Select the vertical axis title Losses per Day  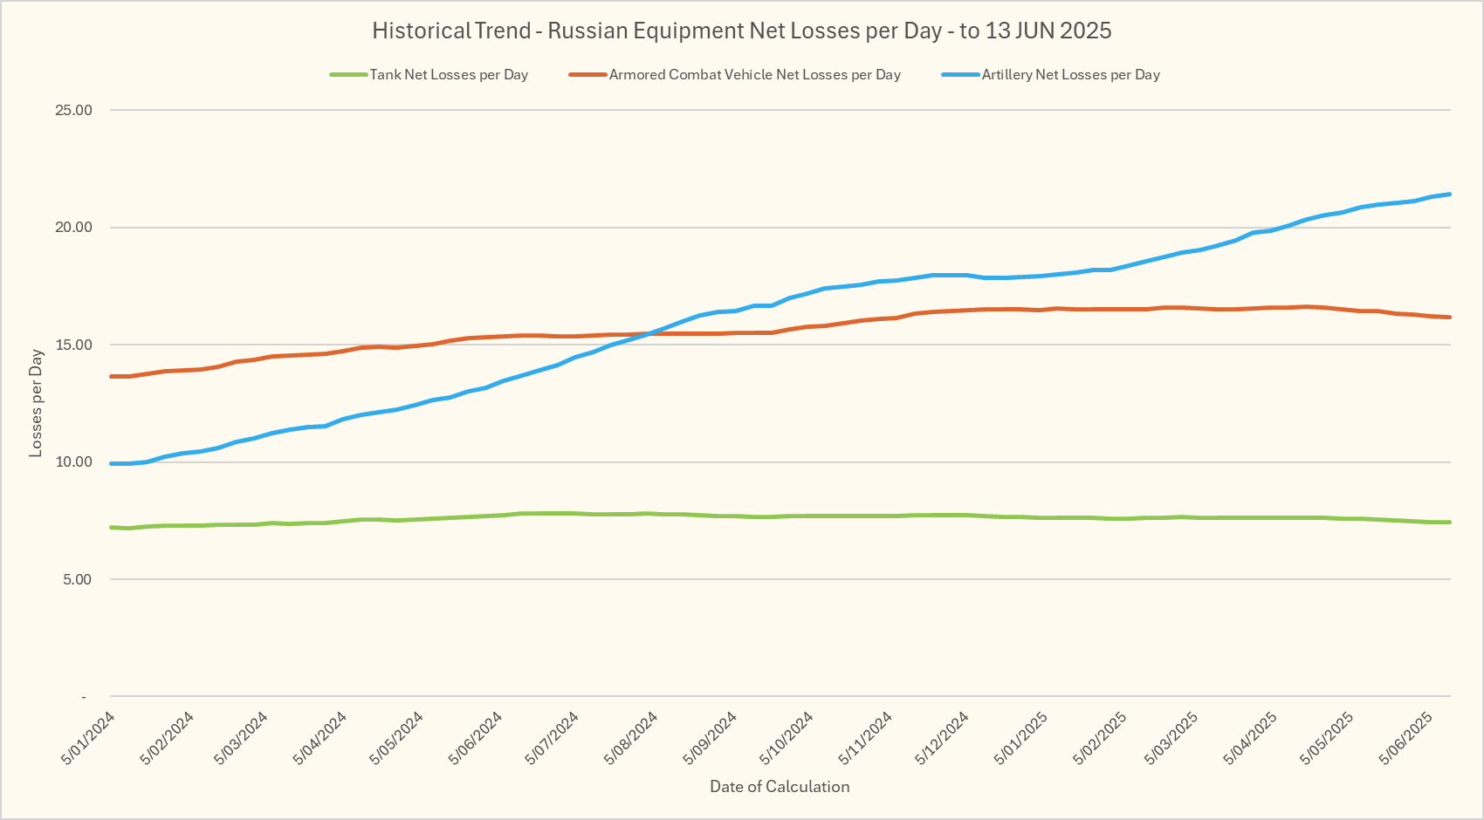click(x=36, y=403)
